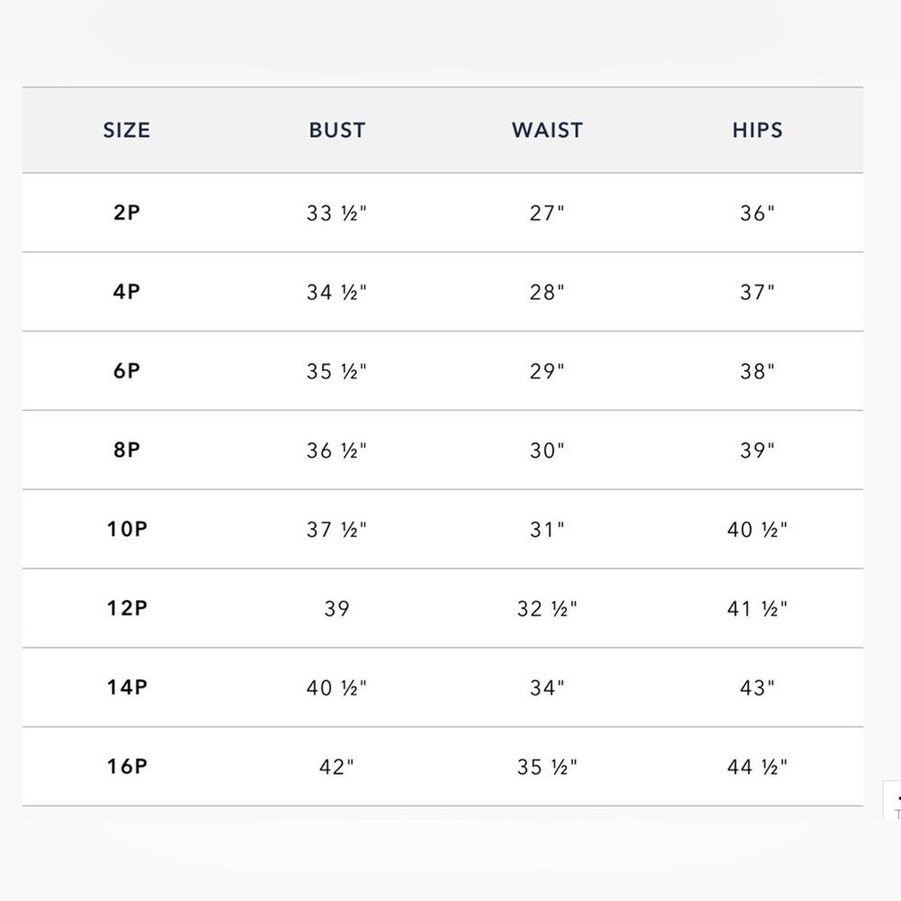Select the 16P size row label
This screenshot has width=901, height=901.
click(127, 767)
